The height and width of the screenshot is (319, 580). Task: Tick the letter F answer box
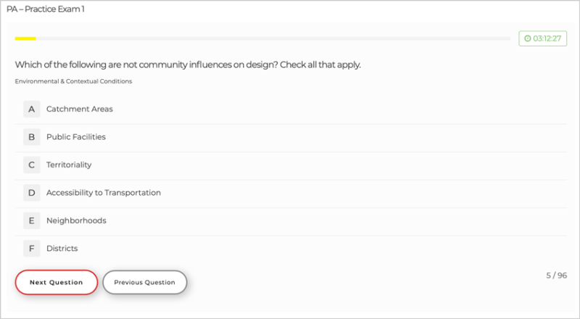click(x=31, y=249)
